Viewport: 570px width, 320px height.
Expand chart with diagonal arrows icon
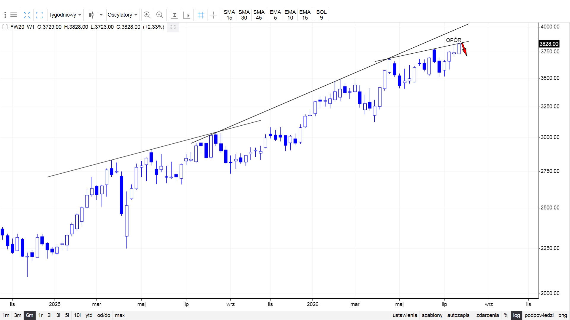coord(27,15)
